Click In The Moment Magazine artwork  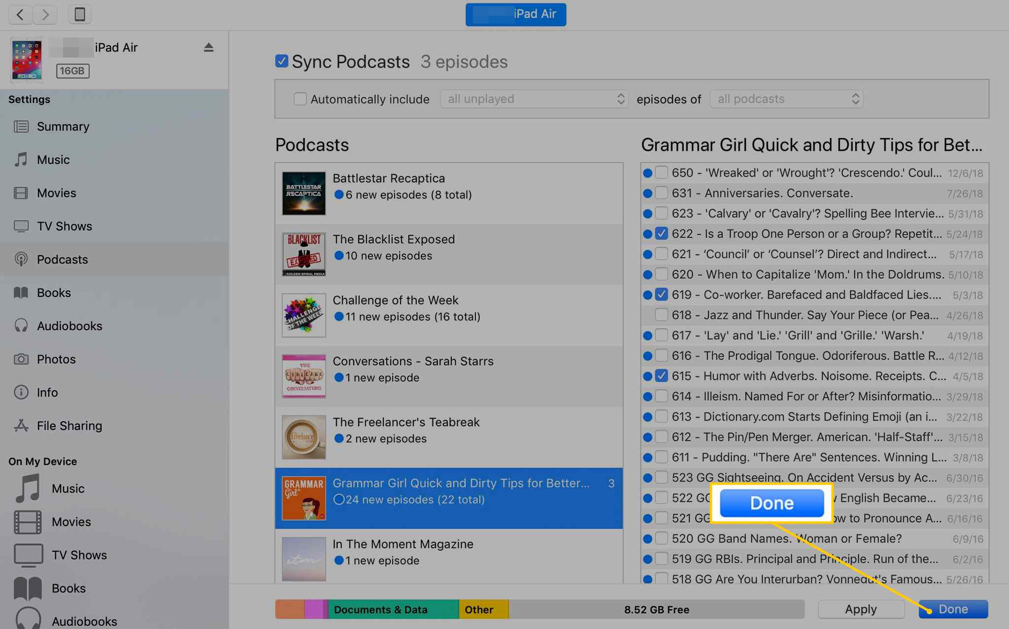pyautogui.click(x=303, y=559)
